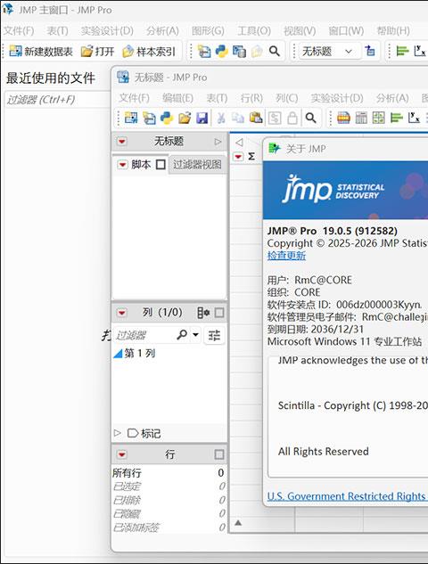Click the filter sliders button next to columns filter
This screenshot has width=428, height=564.
point(214,335)
